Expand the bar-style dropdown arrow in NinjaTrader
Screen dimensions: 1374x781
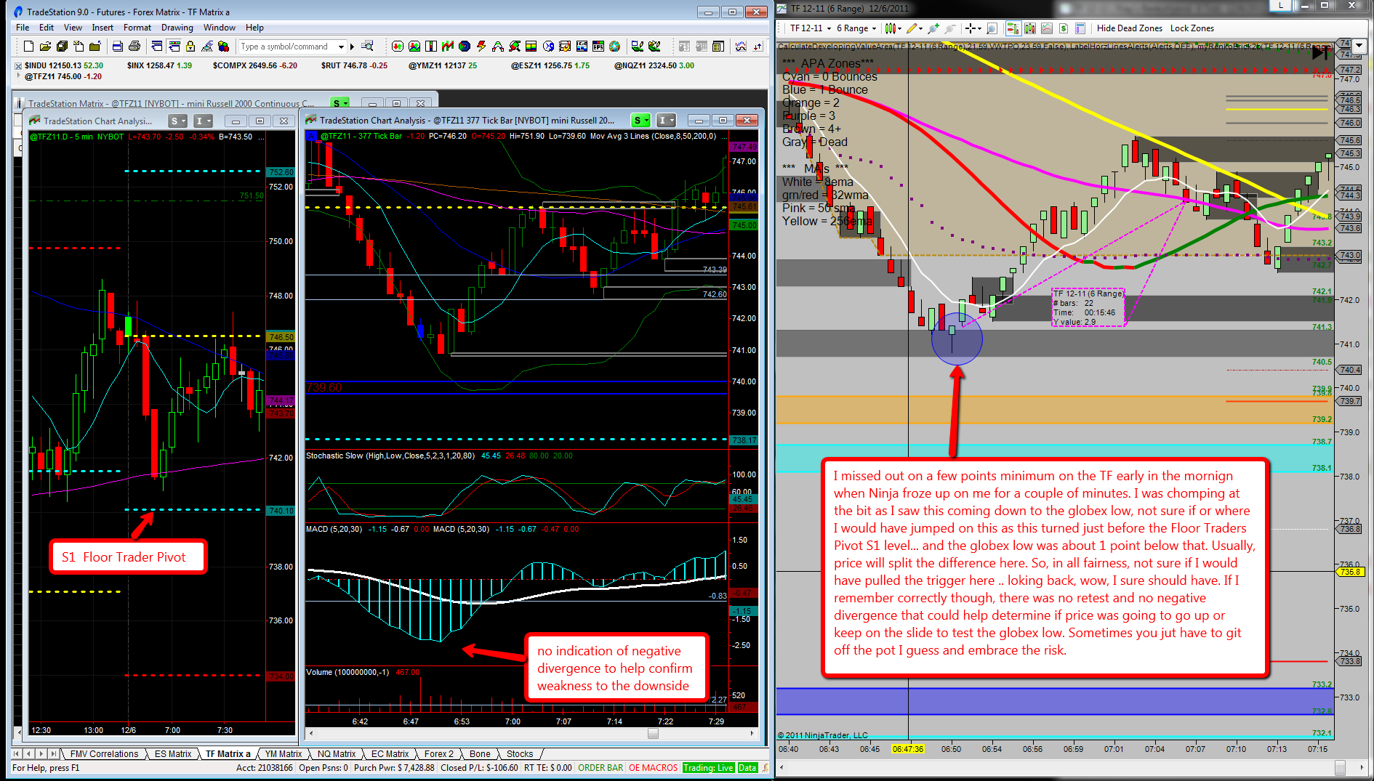899,29
